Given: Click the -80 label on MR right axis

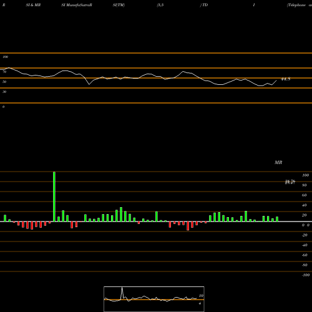Looking at the screenshot, I should point(305,265).
